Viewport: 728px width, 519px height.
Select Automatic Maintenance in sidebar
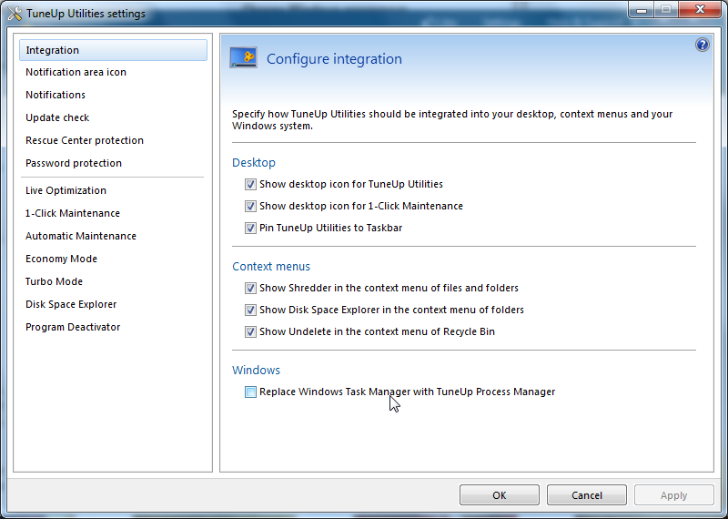tap(81, 236)
